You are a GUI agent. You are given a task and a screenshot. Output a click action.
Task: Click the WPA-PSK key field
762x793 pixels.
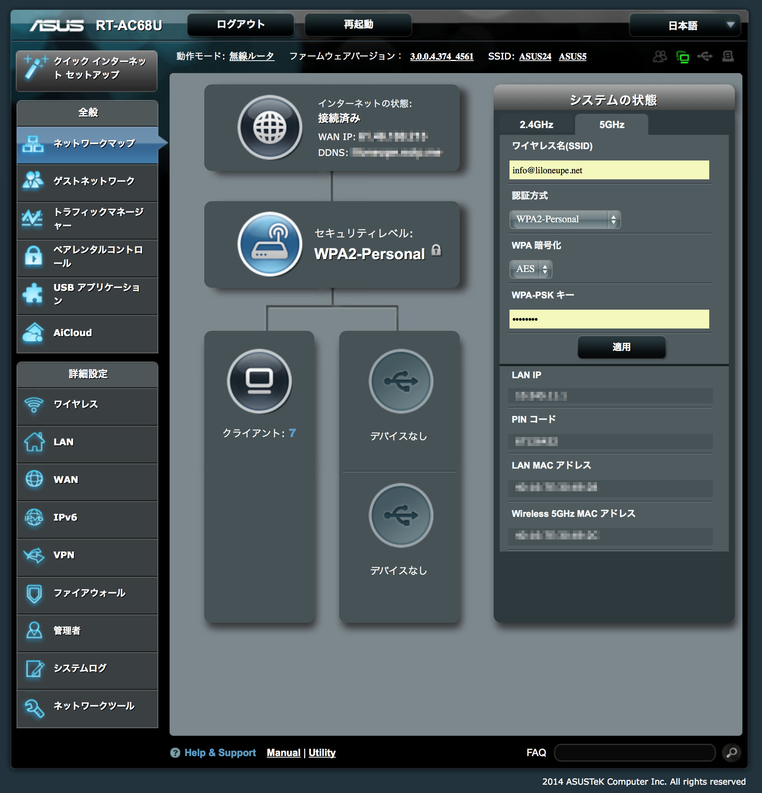[609, 319]
